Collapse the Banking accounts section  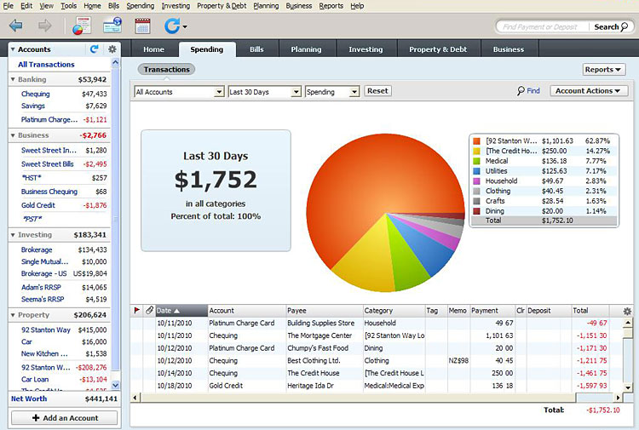[14, 80]
